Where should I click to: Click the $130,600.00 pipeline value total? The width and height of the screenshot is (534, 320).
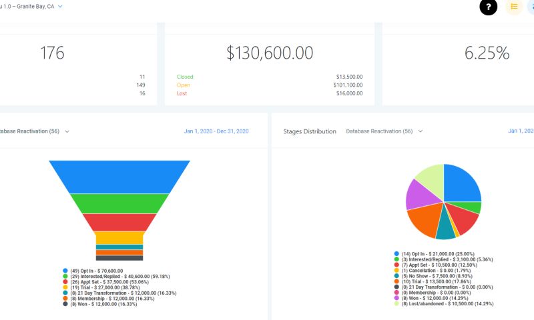(269, 53)
